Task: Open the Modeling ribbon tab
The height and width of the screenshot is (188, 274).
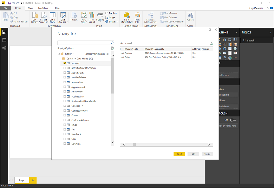Action: [x=43, y=8]
